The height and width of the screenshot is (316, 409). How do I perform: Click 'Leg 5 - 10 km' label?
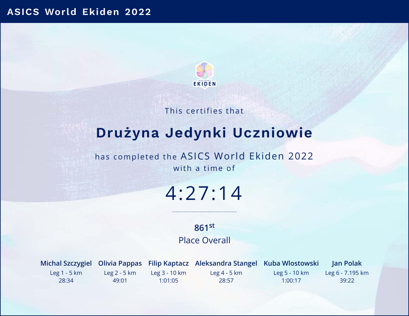pos(291,273)
